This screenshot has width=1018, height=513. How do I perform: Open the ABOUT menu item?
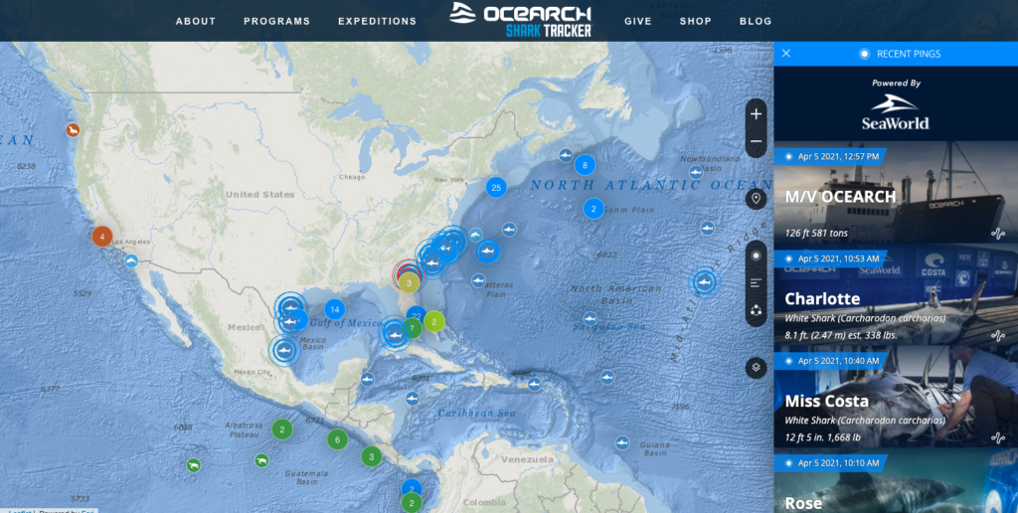tap(196, 22)
